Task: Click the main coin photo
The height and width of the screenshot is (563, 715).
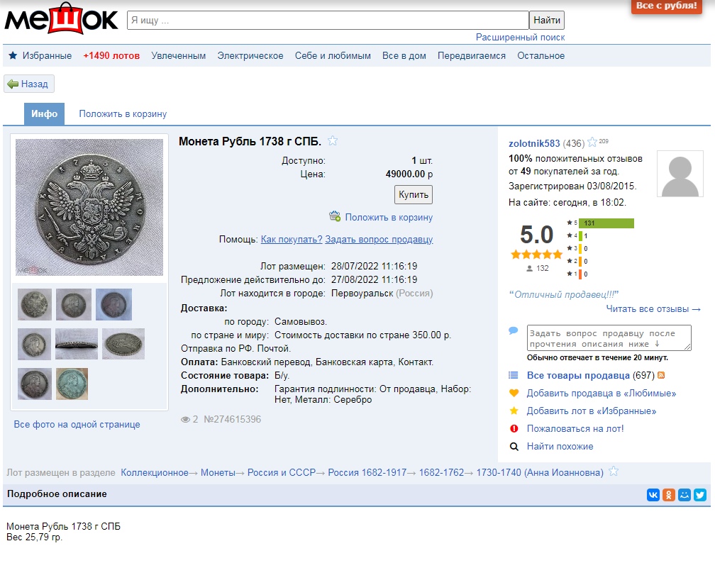Action: click(x=89, y=207)
